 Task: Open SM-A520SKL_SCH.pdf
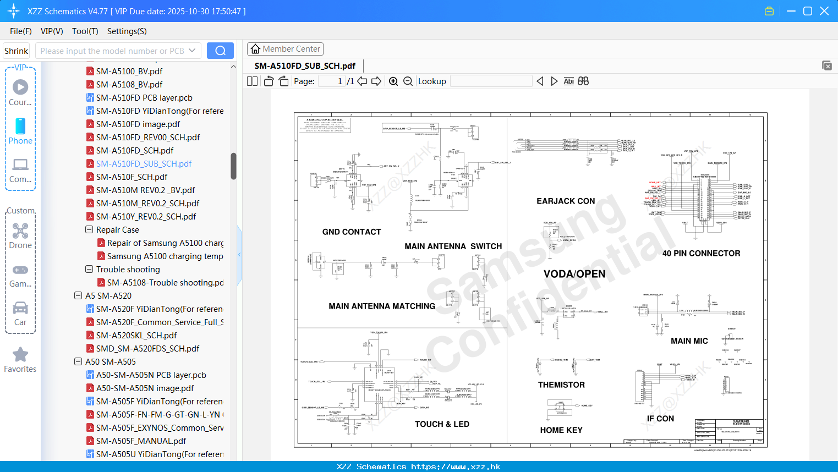[x=132, y=335]
